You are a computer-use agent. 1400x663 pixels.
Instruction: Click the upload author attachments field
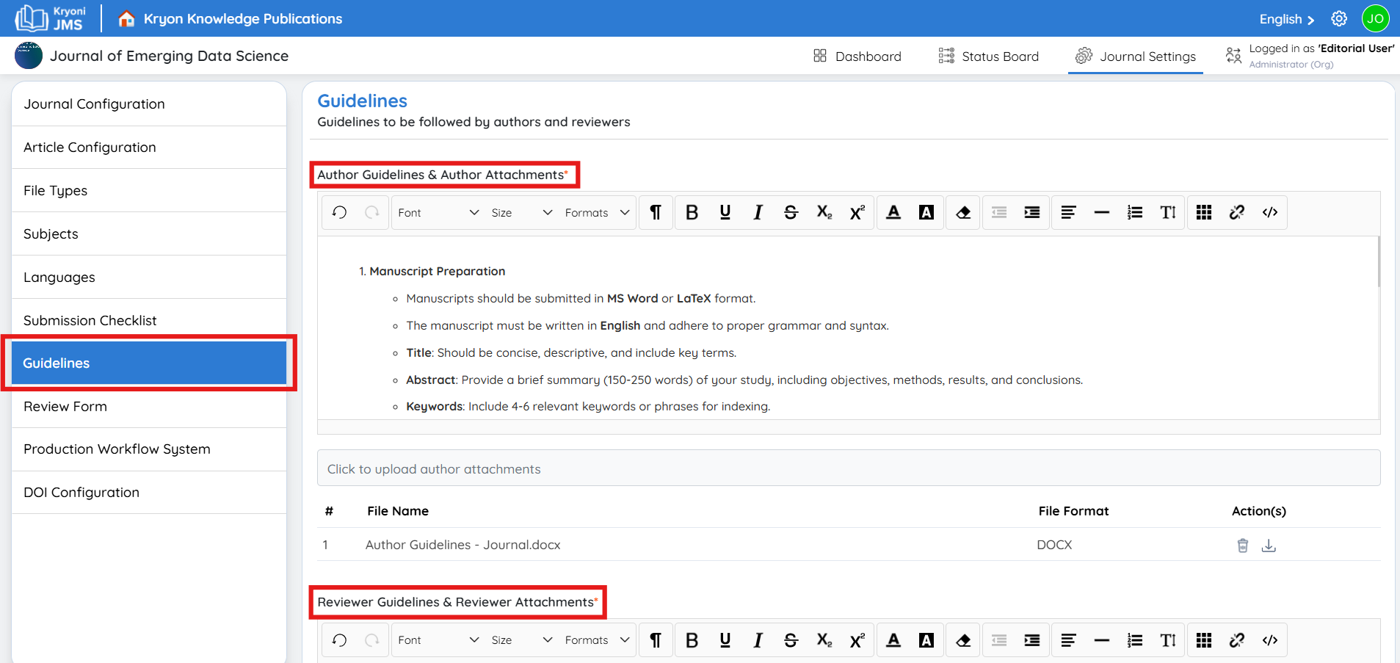[x=848, y=469]
